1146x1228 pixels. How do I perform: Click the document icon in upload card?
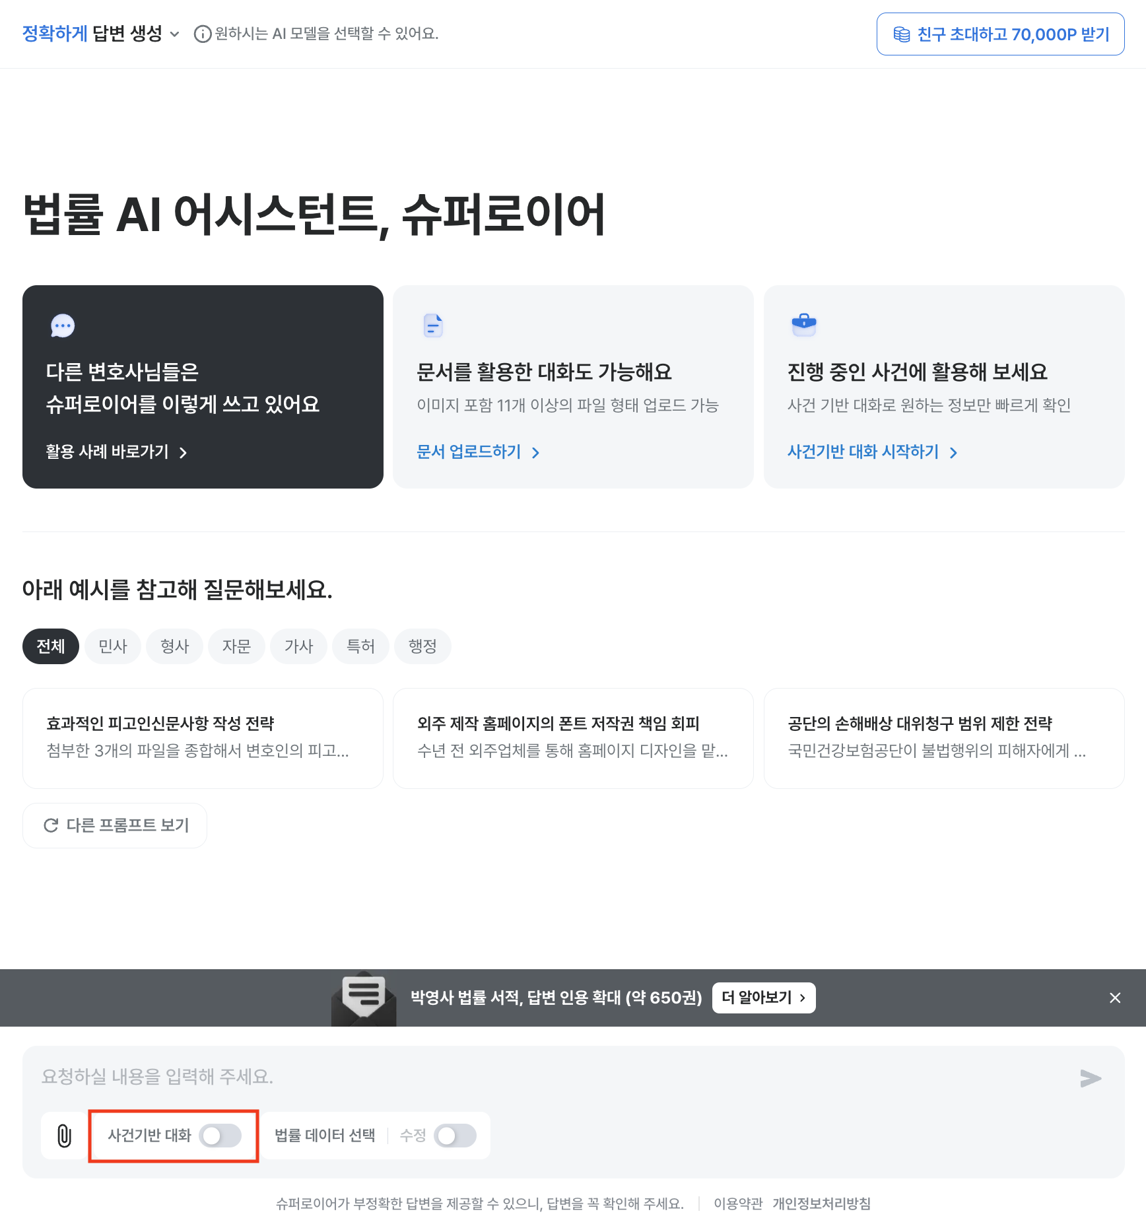(x=433, y=325)
